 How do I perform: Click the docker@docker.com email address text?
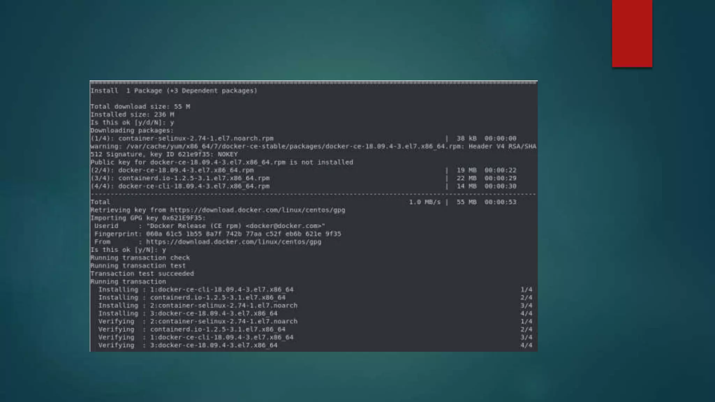(284, 226)
